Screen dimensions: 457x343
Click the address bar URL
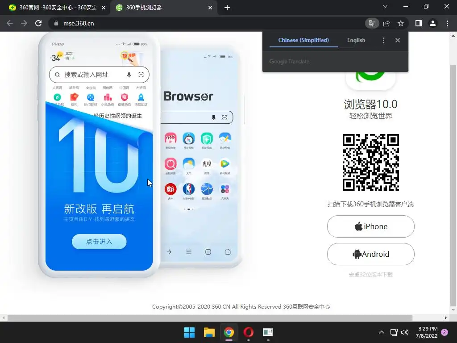79,23
